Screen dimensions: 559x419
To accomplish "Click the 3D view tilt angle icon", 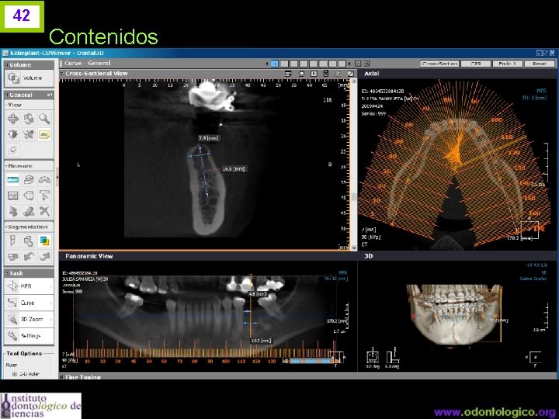I will coord(392,357).
